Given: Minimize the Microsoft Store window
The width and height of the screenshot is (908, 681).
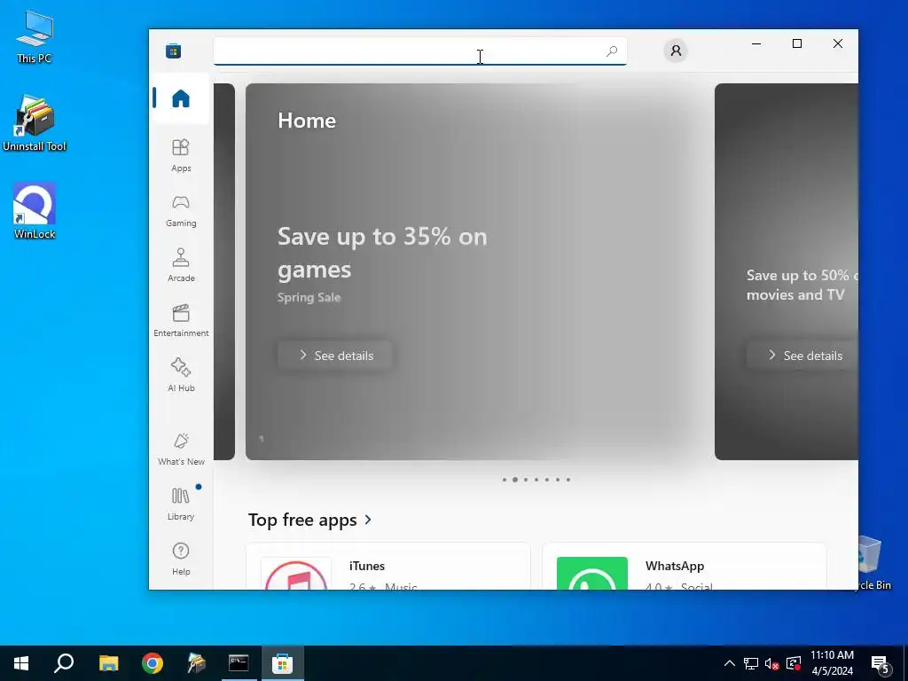Looking at the screenshot, I should click(756, 43).
